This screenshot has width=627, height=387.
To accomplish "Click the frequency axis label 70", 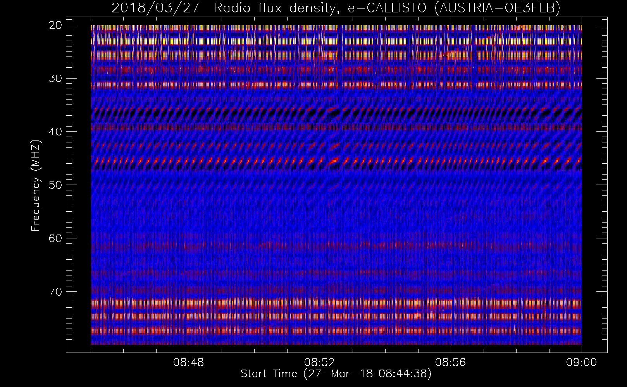I will pos(55,291).
